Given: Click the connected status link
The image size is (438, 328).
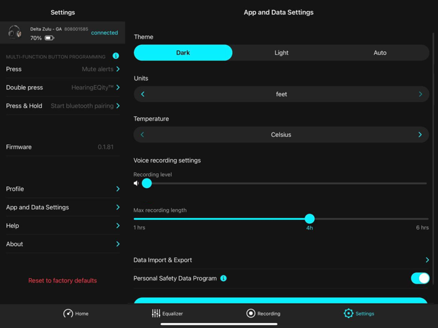Looking at the screenshot, I should (x=104, y=32).
